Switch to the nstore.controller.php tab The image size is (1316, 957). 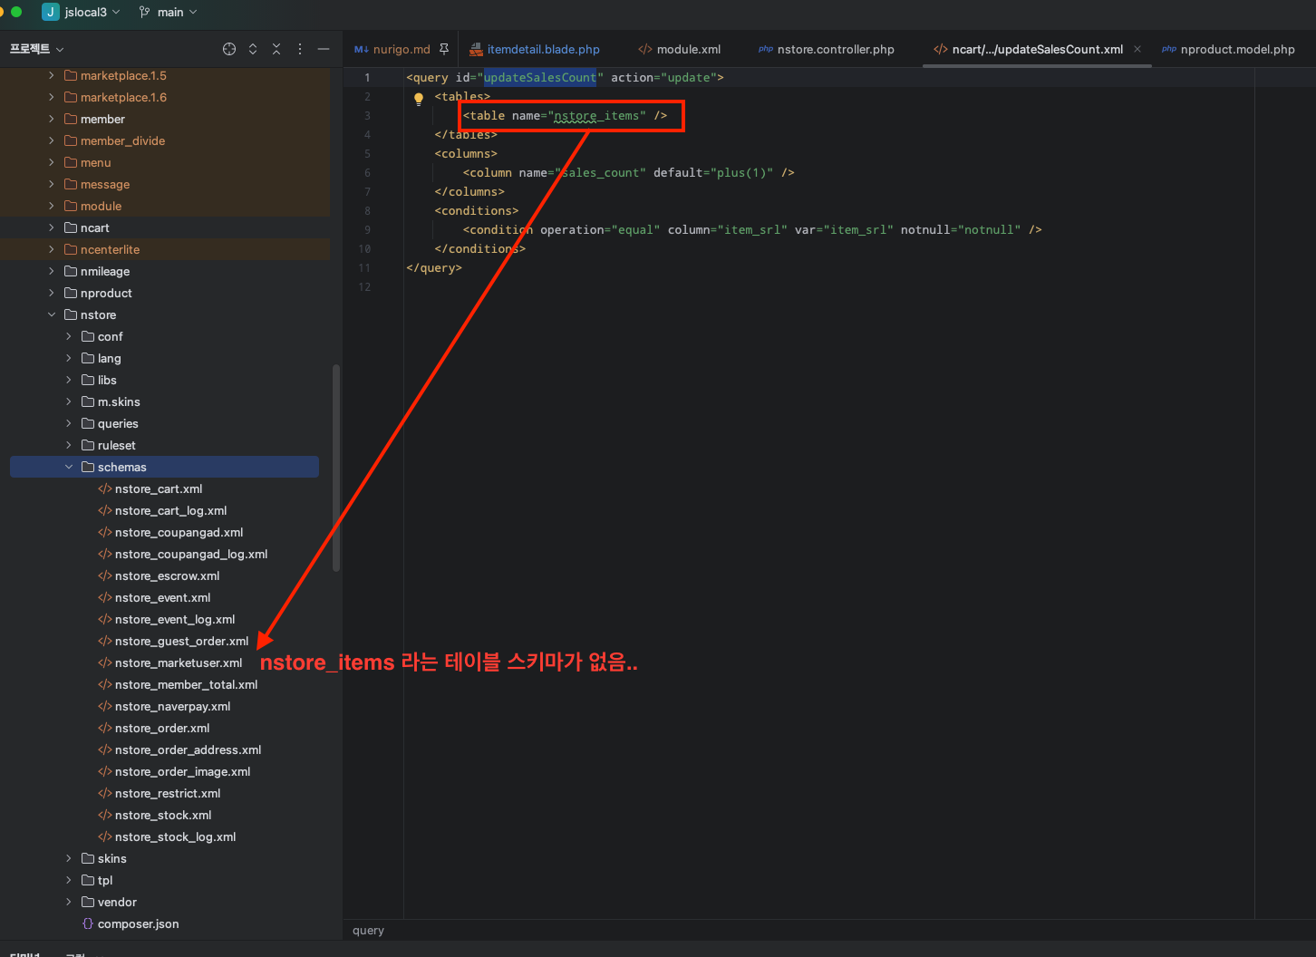click(x=827, y=49)
